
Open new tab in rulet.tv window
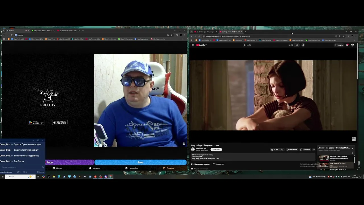pos(83,30)
